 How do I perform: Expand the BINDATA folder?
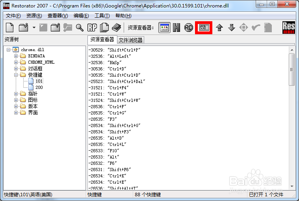point(16,56)
